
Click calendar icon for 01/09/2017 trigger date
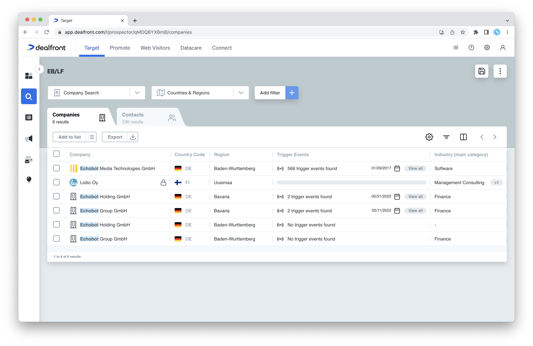397,168
